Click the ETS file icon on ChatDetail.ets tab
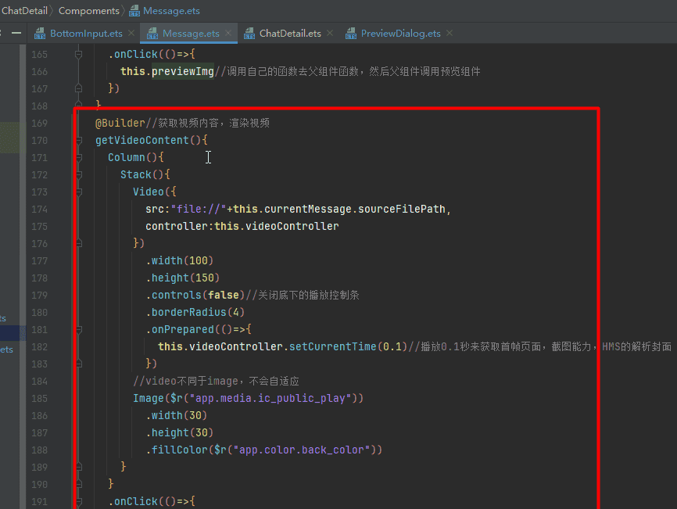Screen dimensions: 677x509 pos(249,34)
